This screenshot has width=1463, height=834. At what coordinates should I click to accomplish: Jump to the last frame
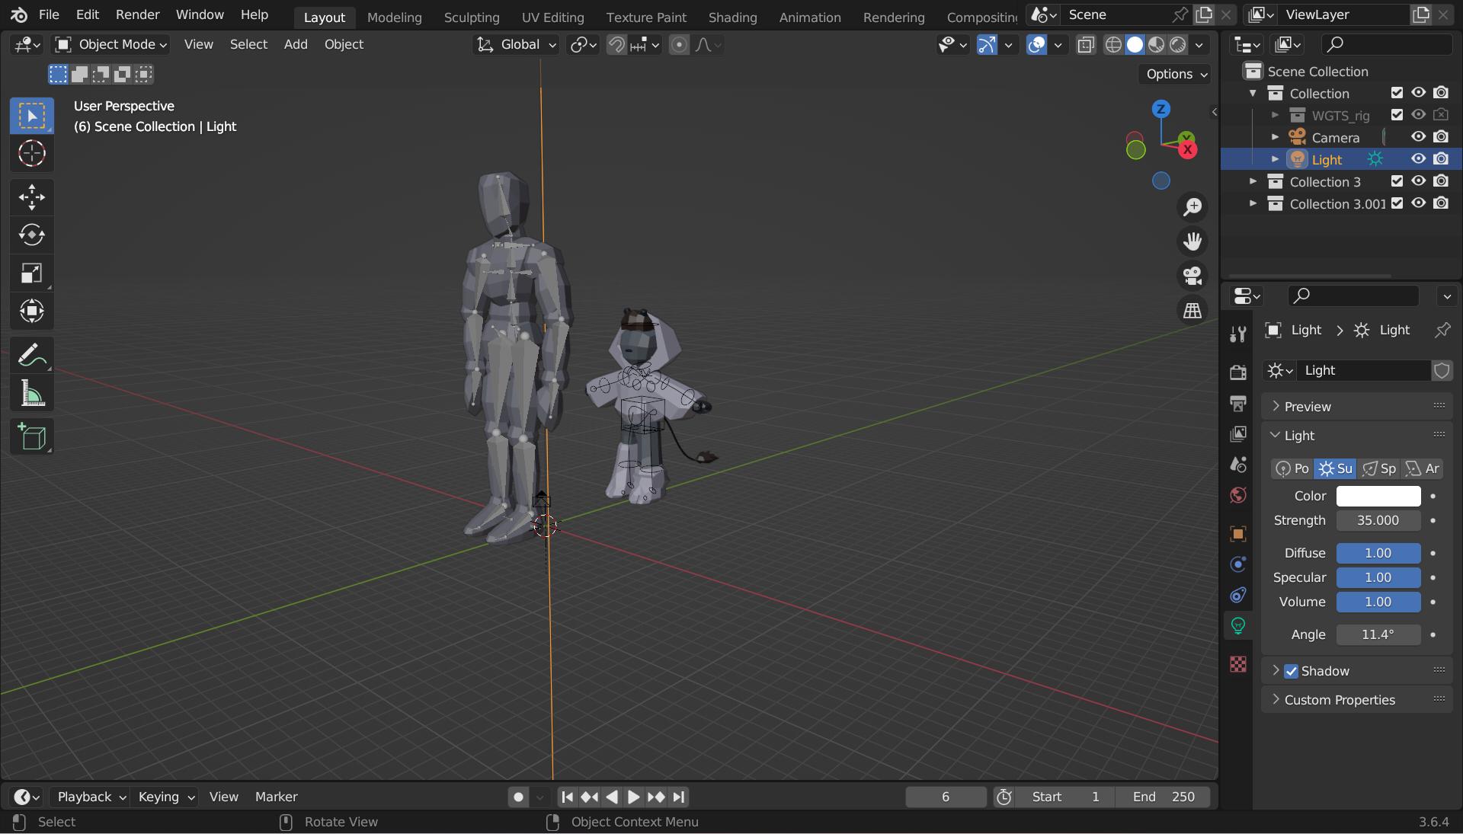(679, 797)
